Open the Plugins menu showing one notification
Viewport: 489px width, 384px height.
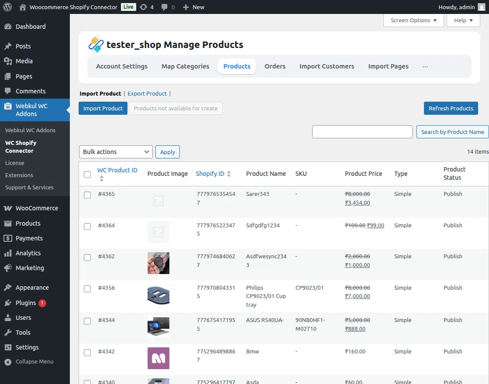[24, 303]
